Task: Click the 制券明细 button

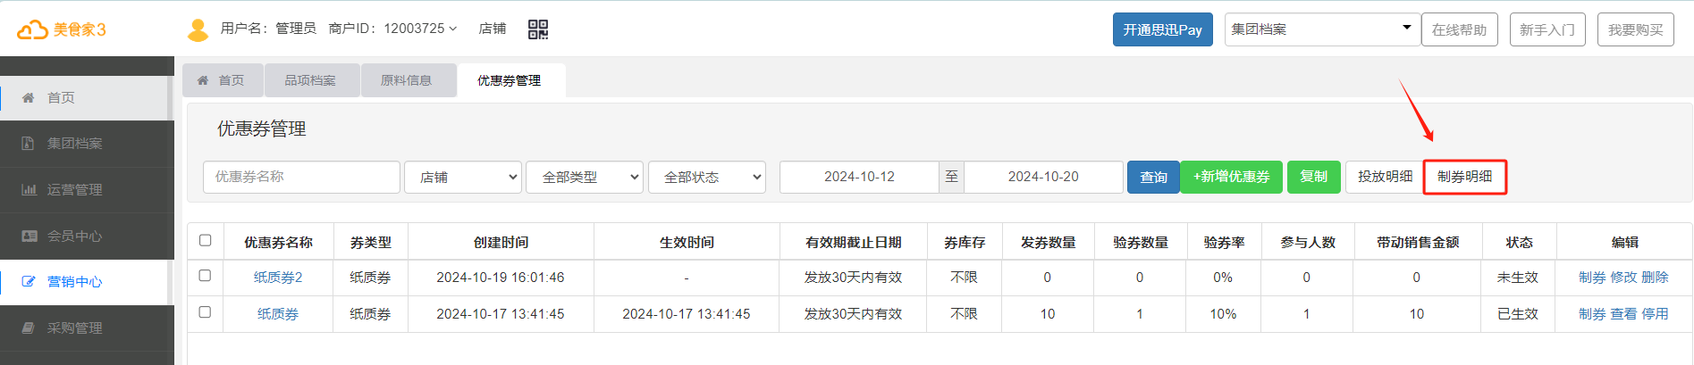Action: point(1464,177)
